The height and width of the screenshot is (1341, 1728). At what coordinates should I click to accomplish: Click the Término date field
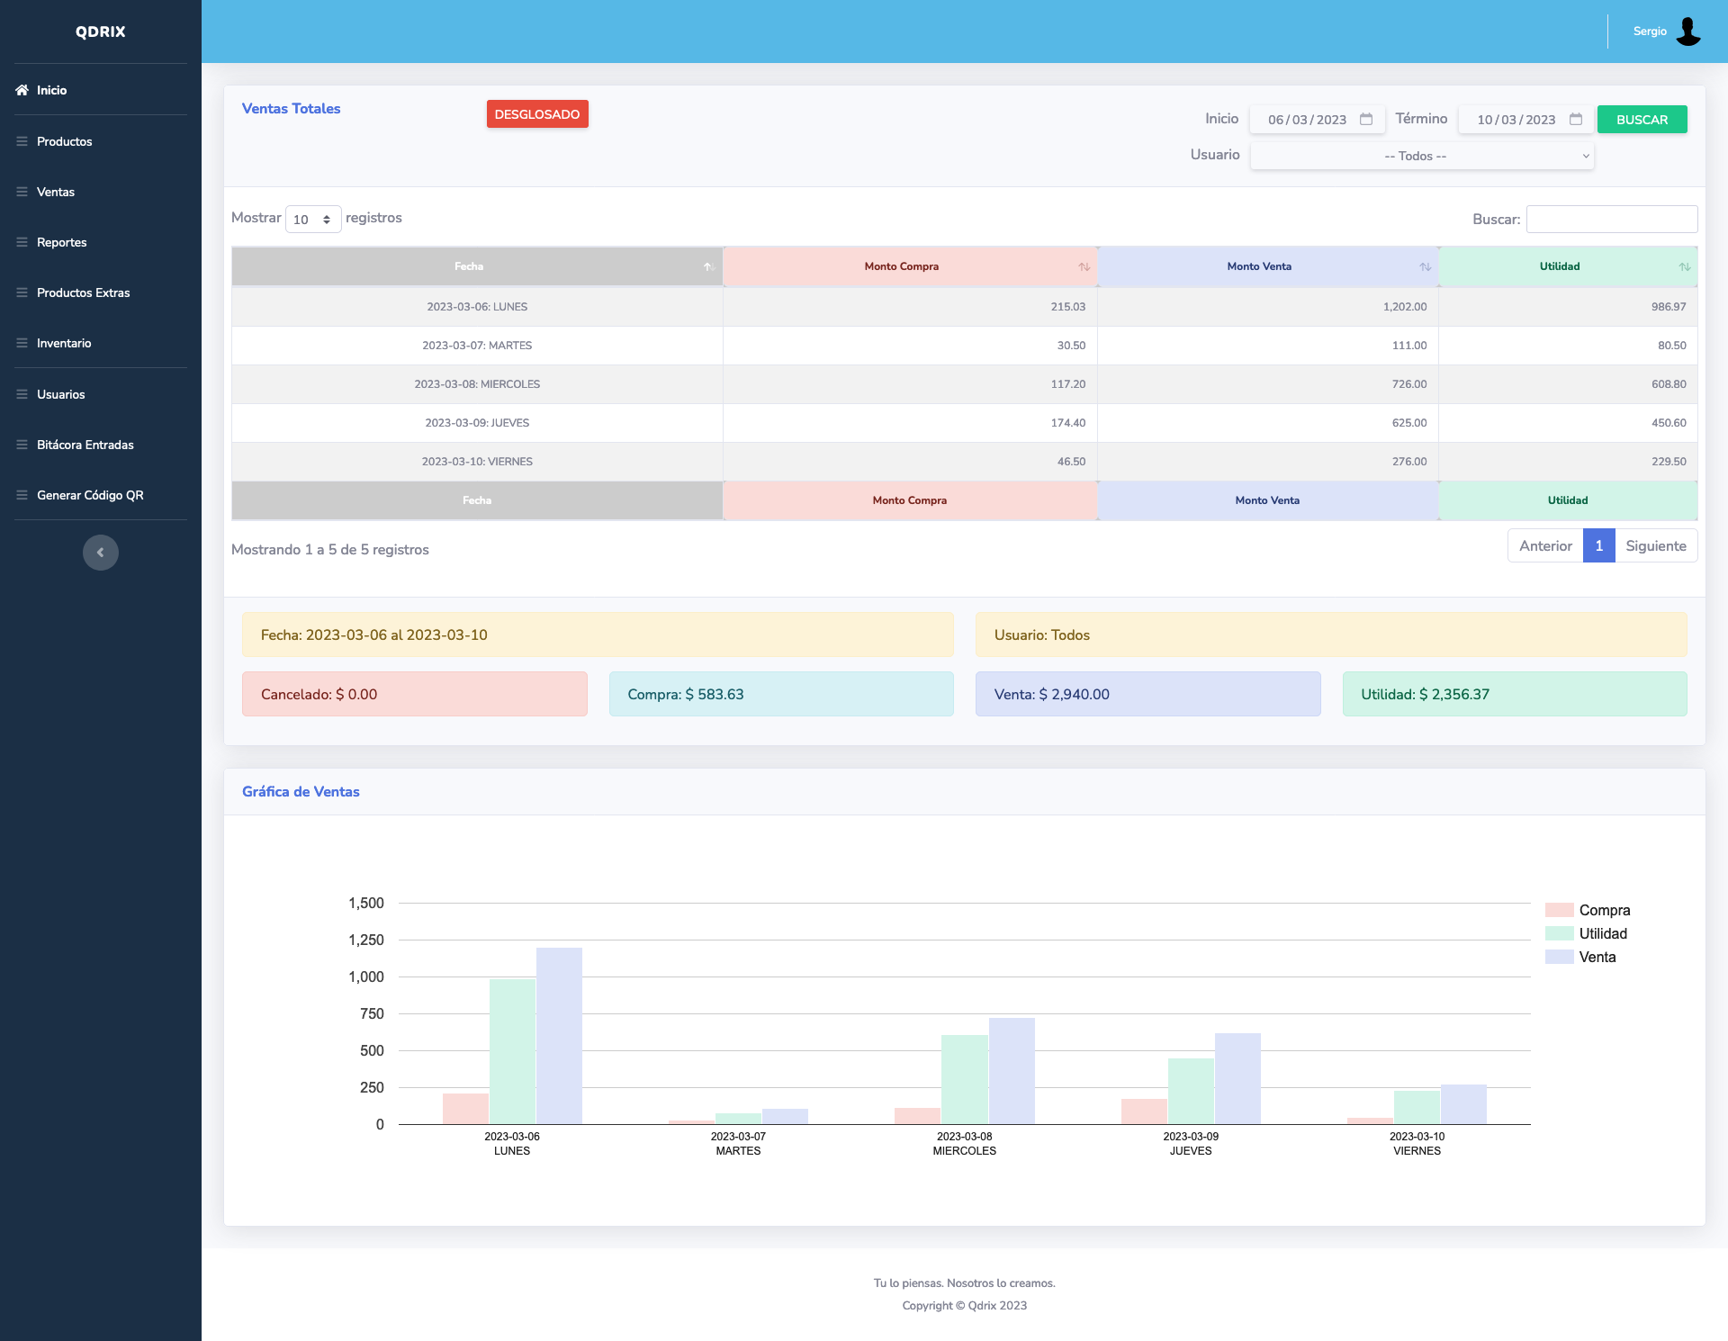[1525, 119]
